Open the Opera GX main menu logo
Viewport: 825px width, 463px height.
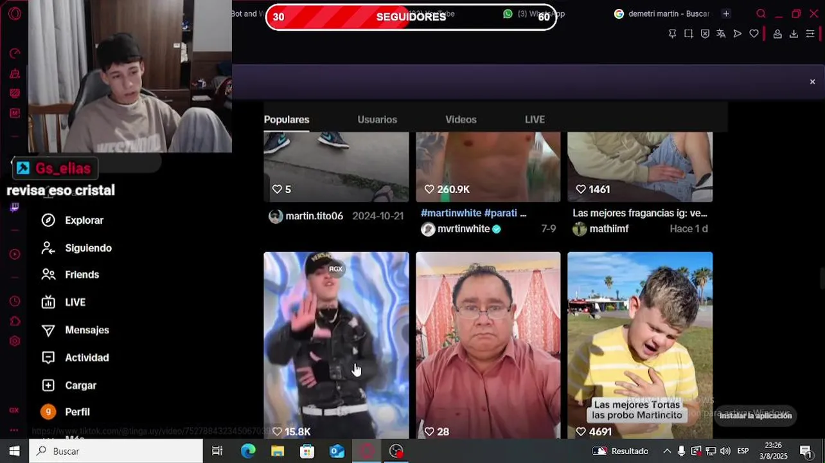pos(15,14)
